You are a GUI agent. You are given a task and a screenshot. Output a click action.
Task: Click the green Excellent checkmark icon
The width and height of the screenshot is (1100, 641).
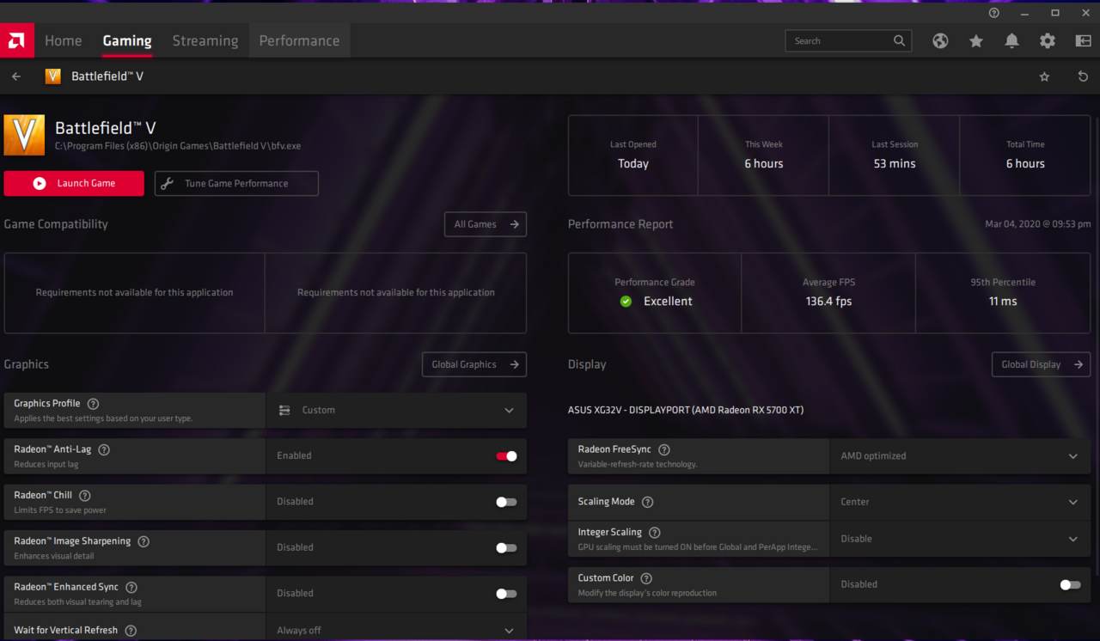626,301
